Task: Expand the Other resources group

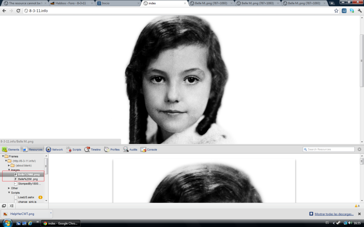Action: tap(9, 188)
